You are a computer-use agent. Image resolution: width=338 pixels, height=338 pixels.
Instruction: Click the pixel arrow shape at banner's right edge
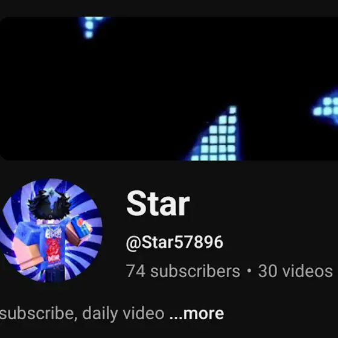coord(325,107)
